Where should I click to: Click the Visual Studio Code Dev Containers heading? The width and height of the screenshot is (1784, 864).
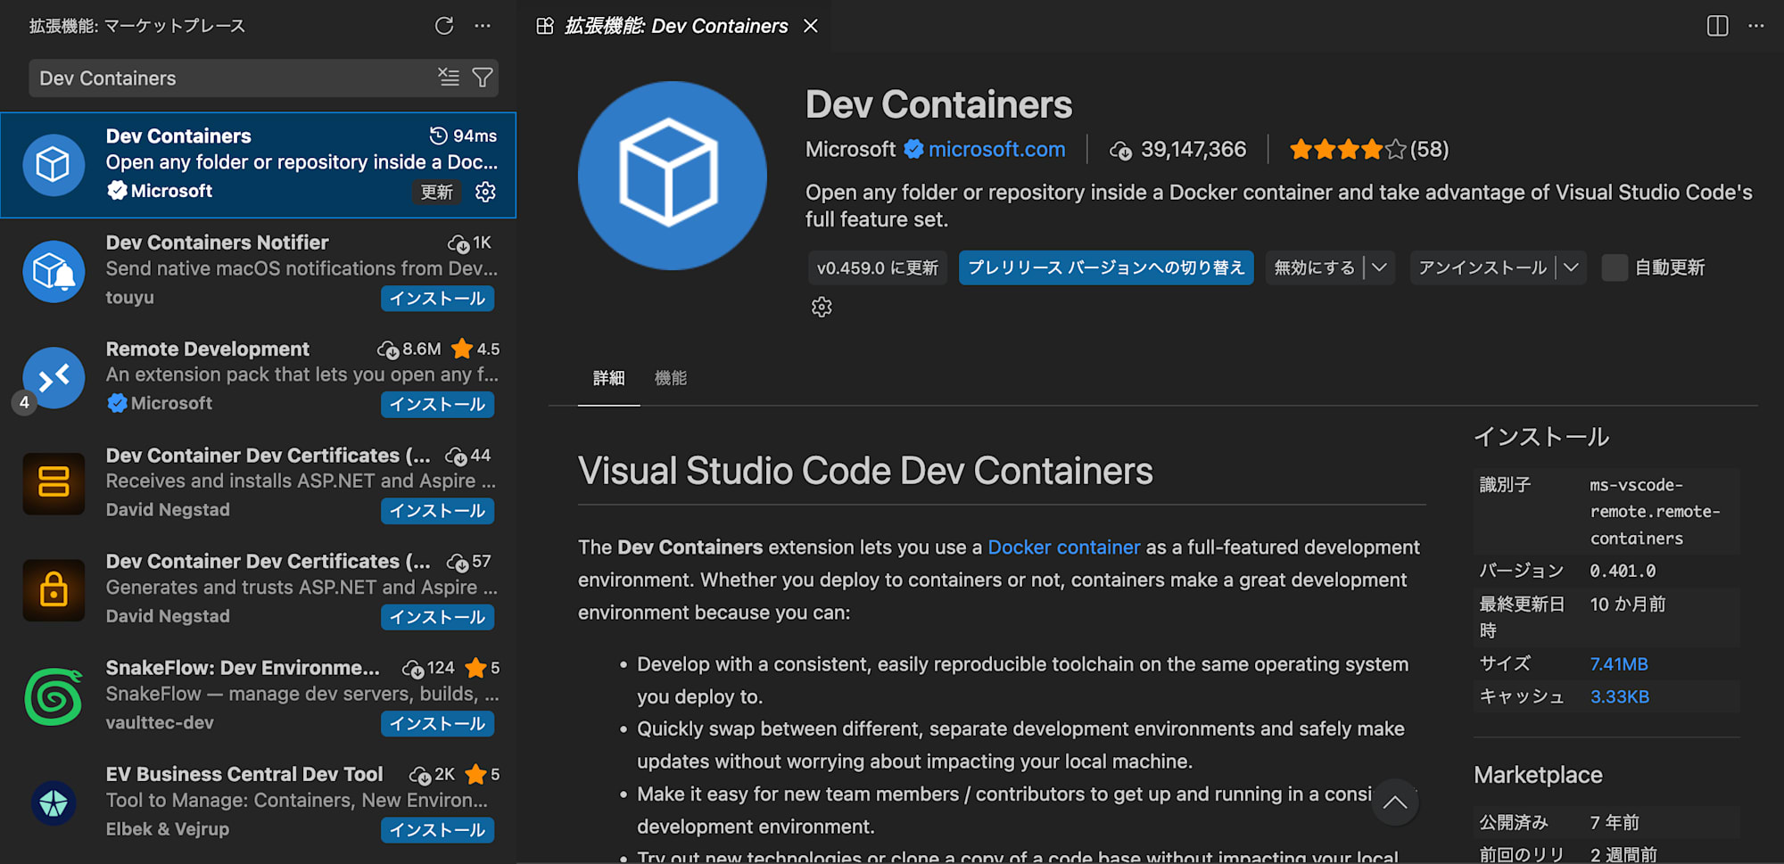pyautogui.click(x=865, y=471)
